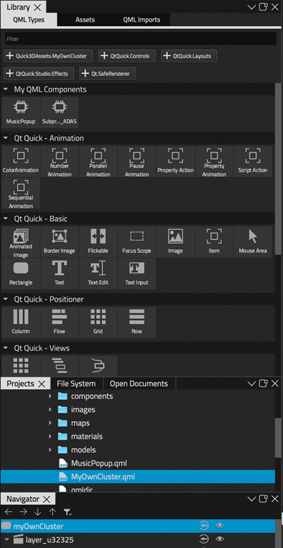Choose the Row positioner

tap(137, 322)
